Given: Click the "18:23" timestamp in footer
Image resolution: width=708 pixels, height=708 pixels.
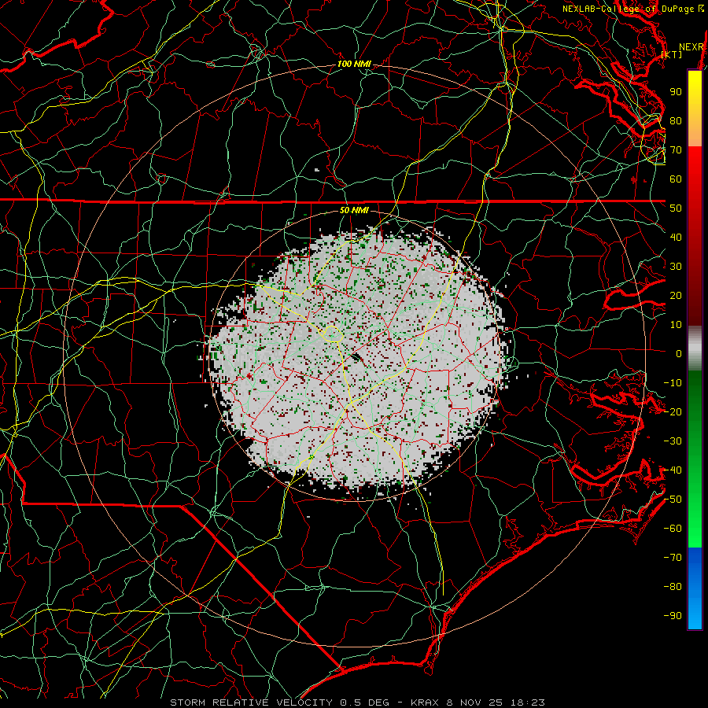Looking at the screenshot, I should pos(527,702).
